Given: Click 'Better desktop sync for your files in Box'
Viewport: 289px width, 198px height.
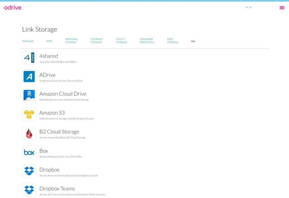Looking at the screenshot, I should [x=61, y=157].
